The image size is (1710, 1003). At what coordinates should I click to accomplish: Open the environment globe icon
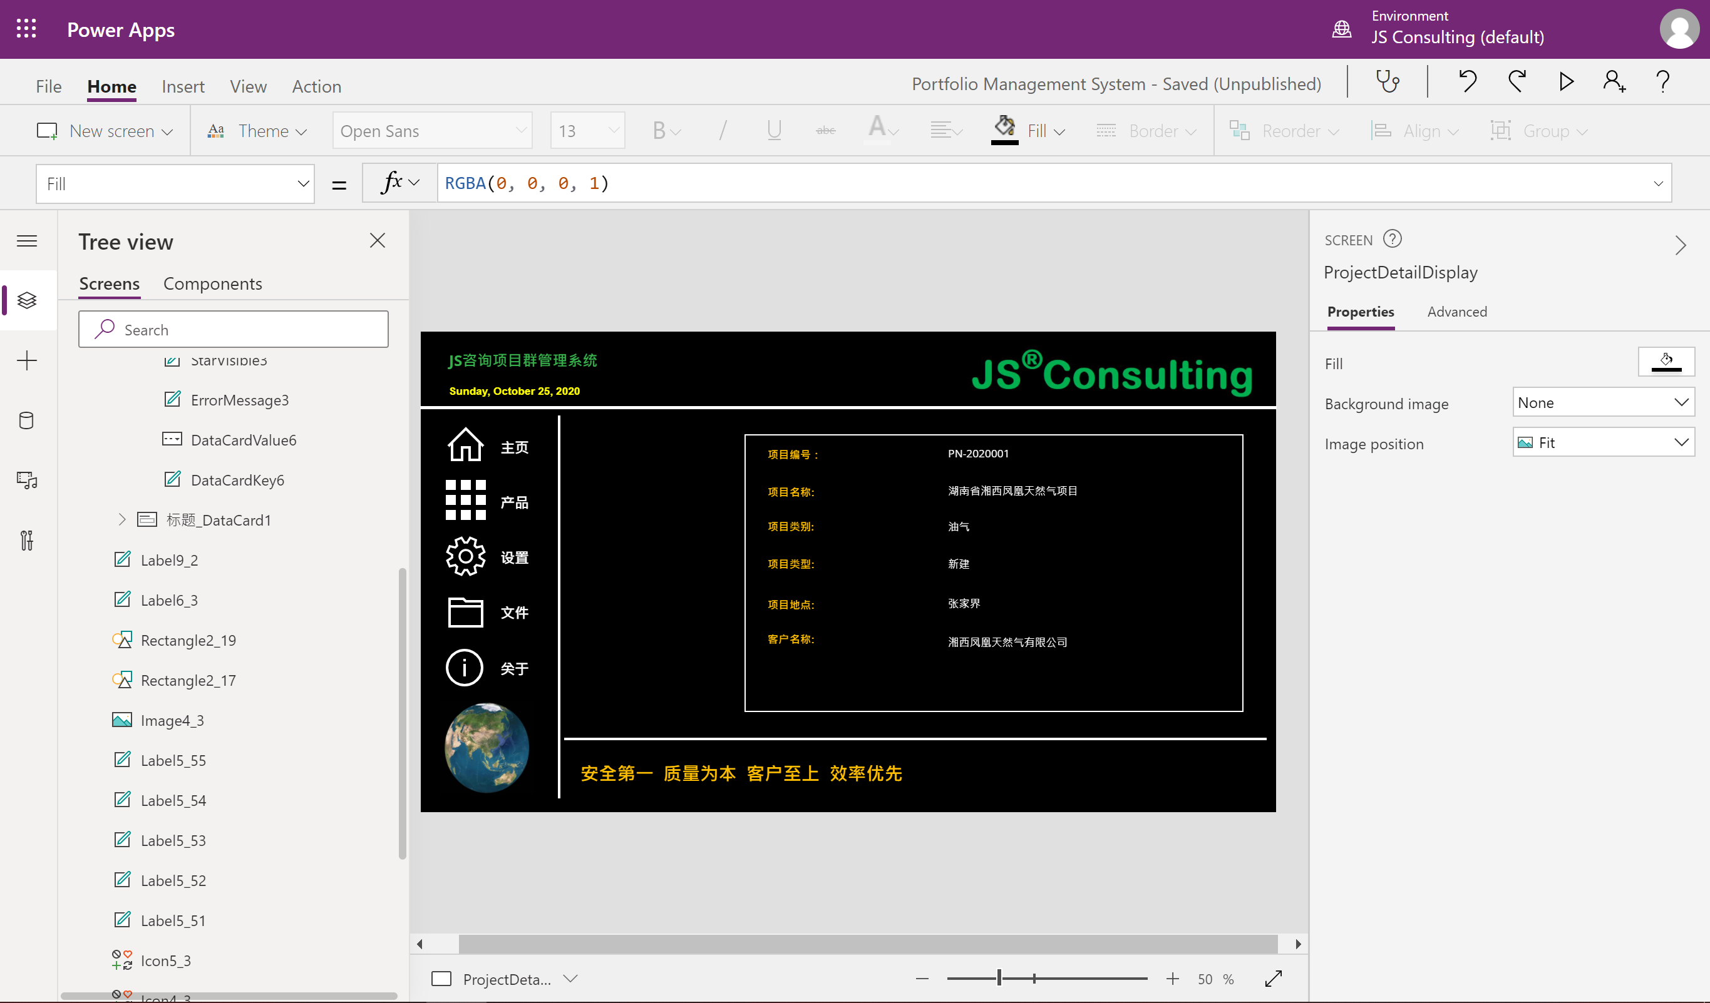pos(1342,29)
